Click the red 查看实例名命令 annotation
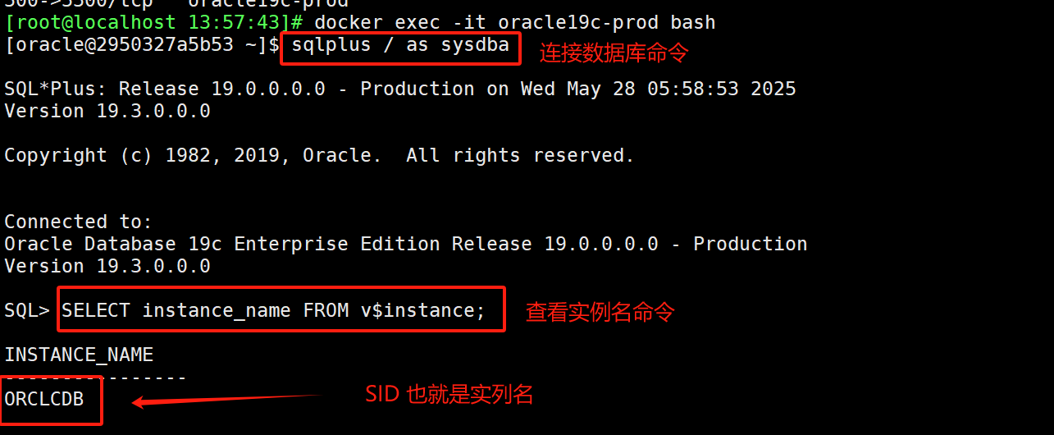 (x=600, y=312)
